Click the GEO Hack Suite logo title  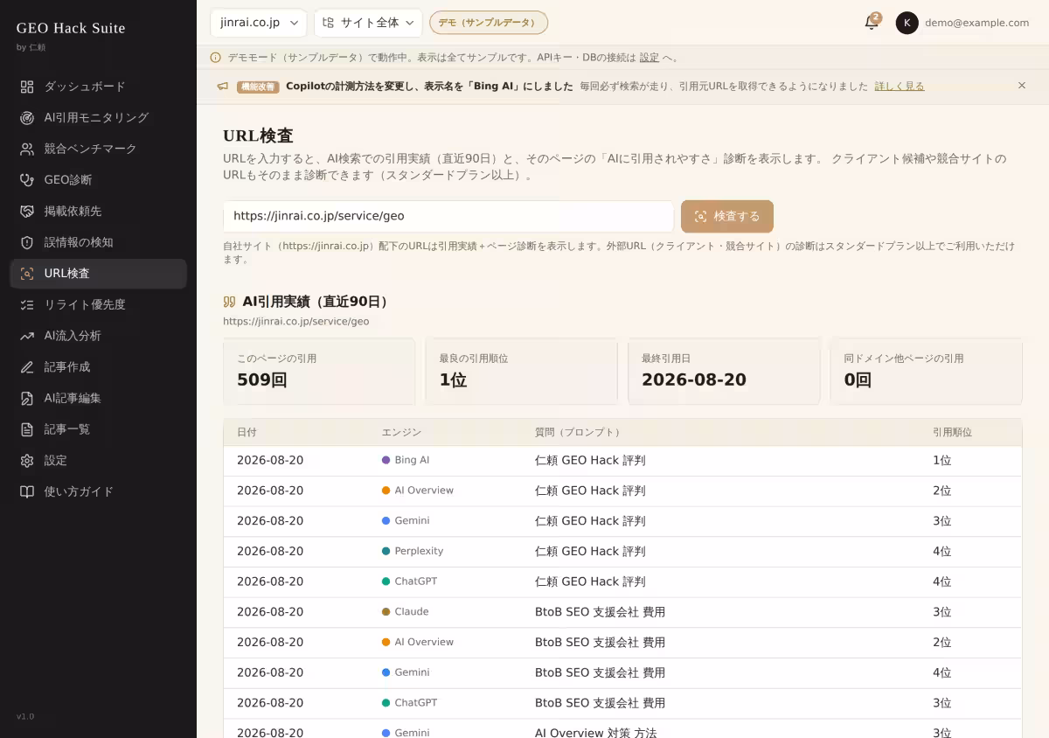click(71, 28)
